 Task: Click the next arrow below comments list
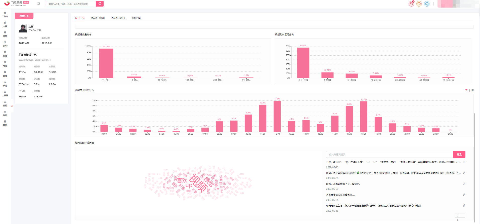457,220
